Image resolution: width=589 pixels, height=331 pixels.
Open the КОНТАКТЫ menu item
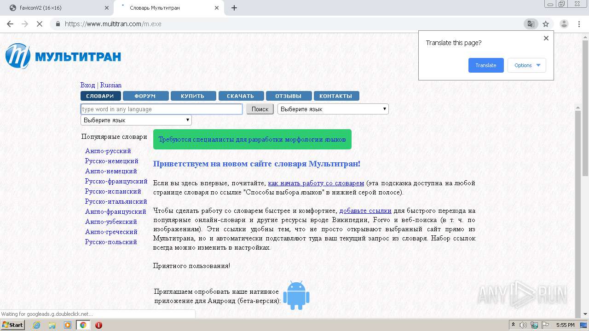(x=336, y=96)
